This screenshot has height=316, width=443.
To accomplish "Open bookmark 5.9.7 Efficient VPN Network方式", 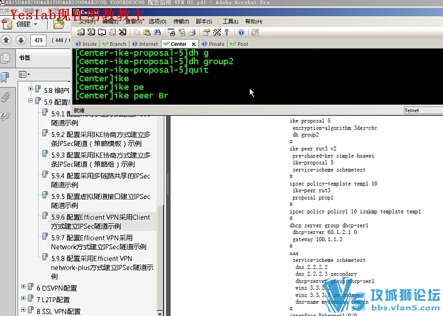I will point(98,242).
